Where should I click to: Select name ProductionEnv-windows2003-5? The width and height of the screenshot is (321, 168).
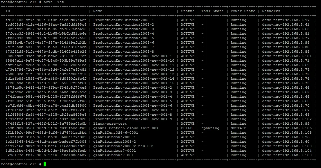pyautogui.click(x=123, y=38)
